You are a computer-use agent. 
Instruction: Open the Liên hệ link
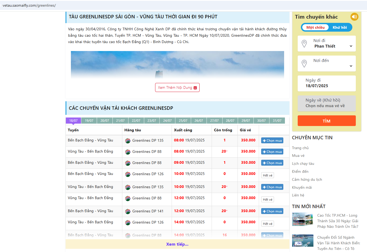(298, 195)
